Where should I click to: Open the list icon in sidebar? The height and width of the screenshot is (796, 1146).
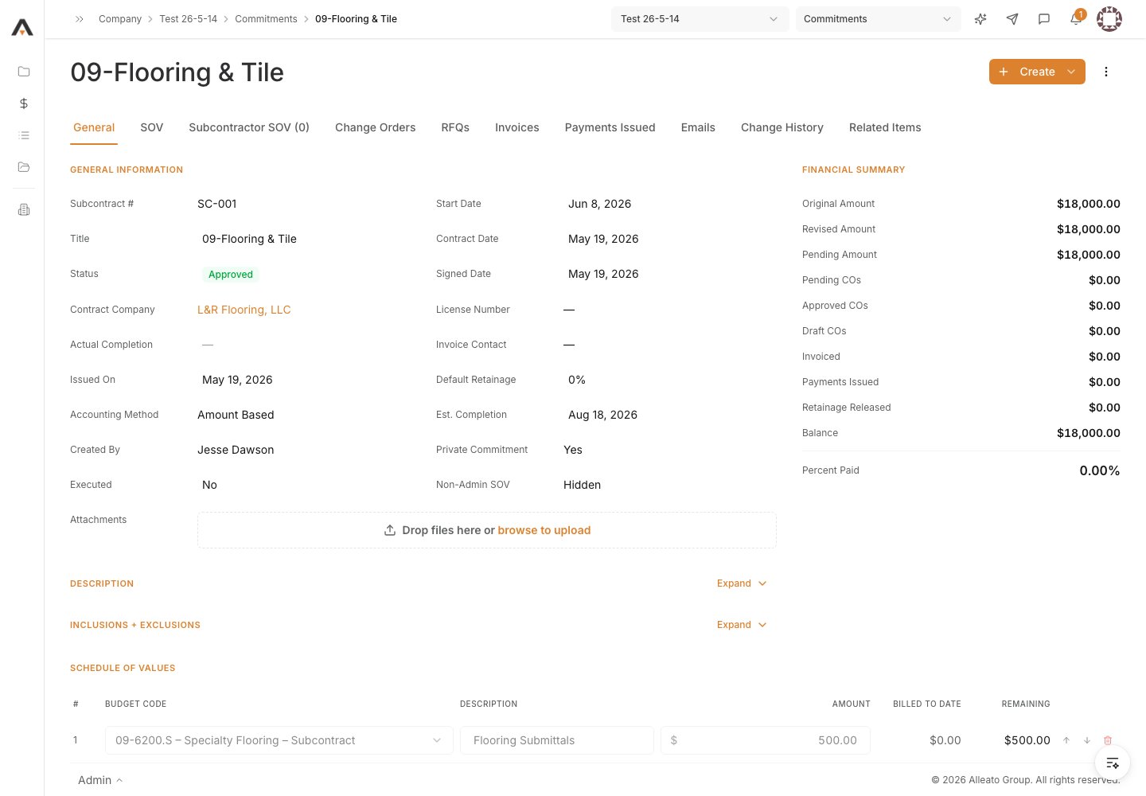tap(24, 135)
